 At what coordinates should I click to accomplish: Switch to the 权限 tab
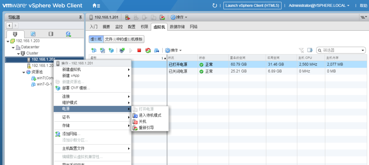click(144, 27)
